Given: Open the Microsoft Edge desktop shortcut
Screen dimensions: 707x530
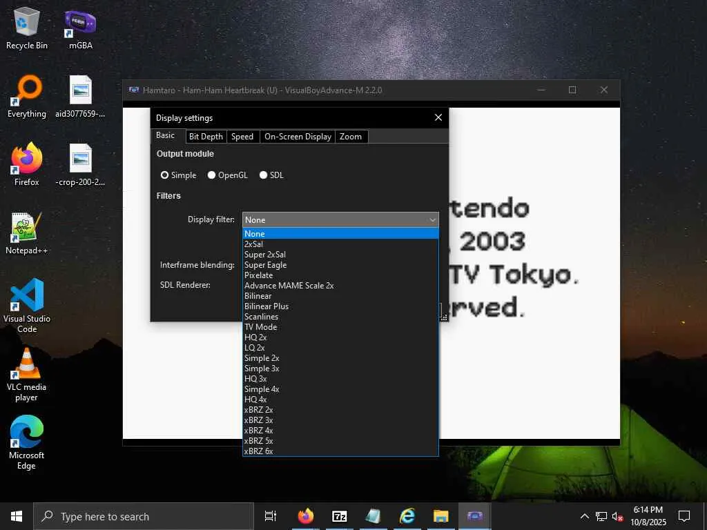Looking at the screenshot, I should (x=27, y=443).
